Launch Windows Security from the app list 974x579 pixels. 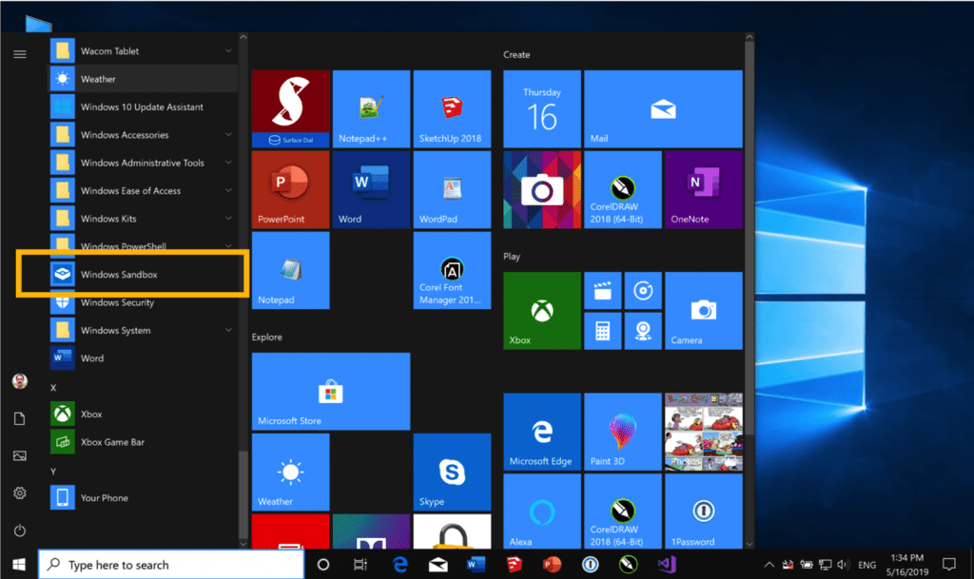click(x=143, y=302)
